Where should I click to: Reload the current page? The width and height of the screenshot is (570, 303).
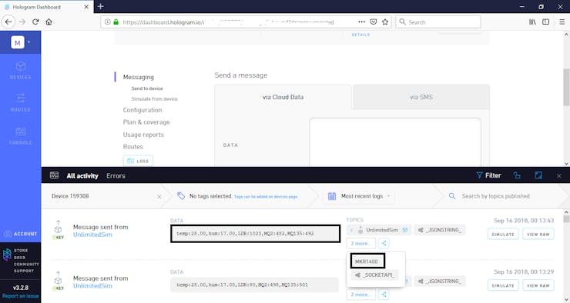click(x=35, y=22)
